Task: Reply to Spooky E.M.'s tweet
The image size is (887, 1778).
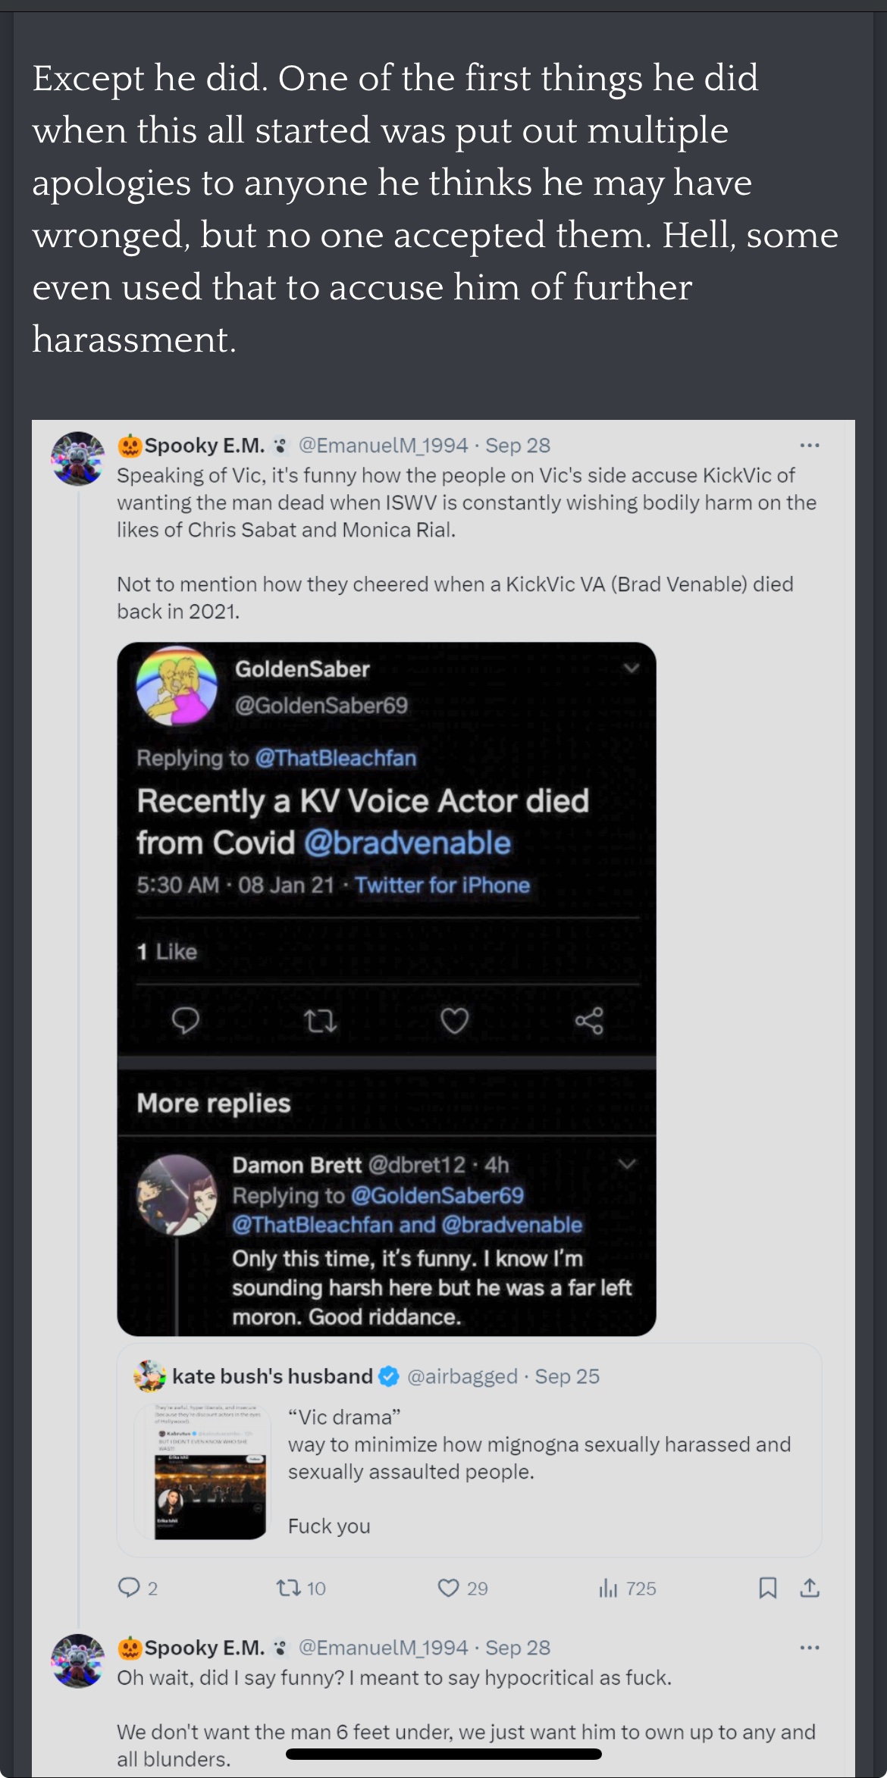Action: pyautogui.click(x=130, y=1587)
